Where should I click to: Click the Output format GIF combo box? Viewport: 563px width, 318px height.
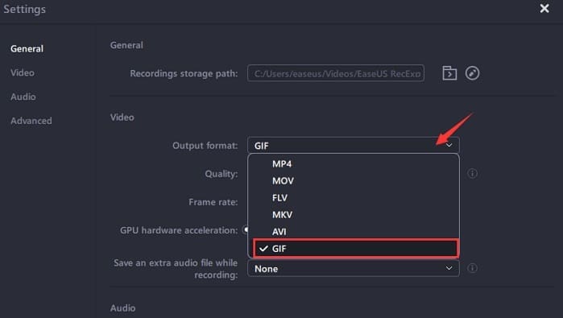point(354,146)
